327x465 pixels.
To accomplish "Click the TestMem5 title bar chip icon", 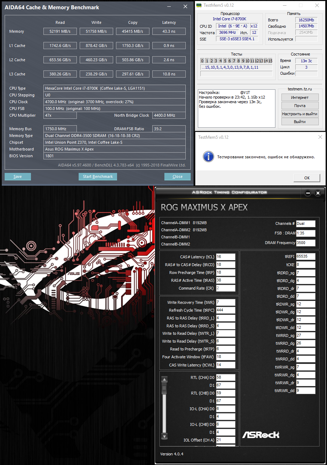I will 199,5.
